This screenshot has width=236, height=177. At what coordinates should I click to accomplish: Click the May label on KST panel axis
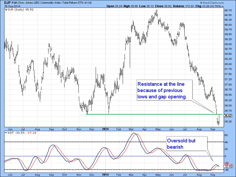[x=158, y=175]
